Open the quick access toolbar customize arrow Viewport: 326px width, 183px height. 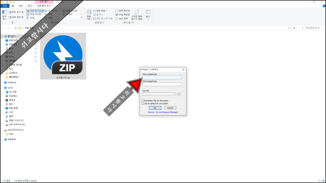point(14,2)
